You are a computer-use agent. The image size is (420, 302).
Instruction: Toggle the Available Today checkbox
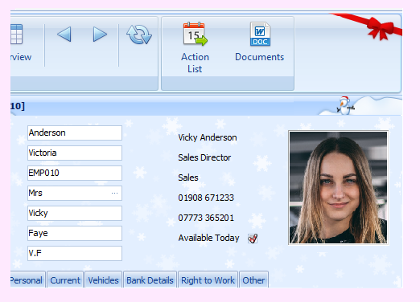pos(253,238)
